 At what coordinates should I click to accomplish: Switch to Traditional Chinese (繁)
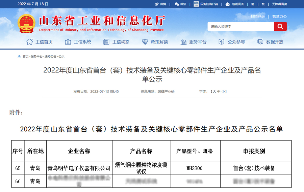pos(263,4)
